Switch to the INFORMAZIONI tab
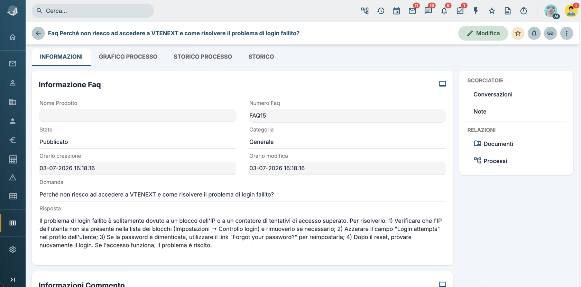The height and width of the screenshot is (287, 581). click(x=61, y=57)
